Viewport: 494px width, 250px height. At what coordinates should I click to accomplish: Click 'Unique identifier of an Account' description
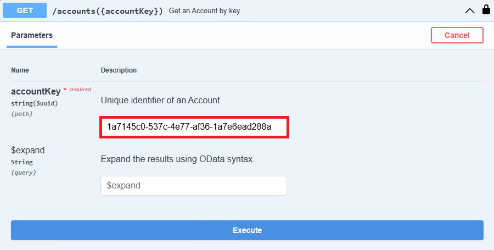[x=160, y=100]
